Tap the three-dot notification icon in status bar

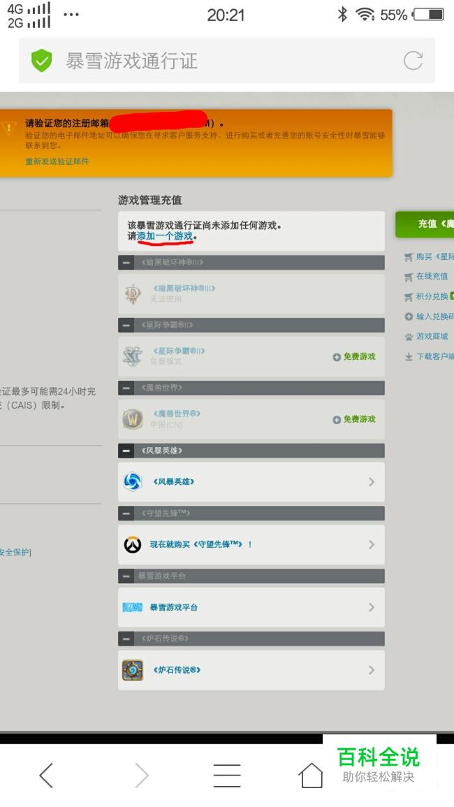point(71,15)
